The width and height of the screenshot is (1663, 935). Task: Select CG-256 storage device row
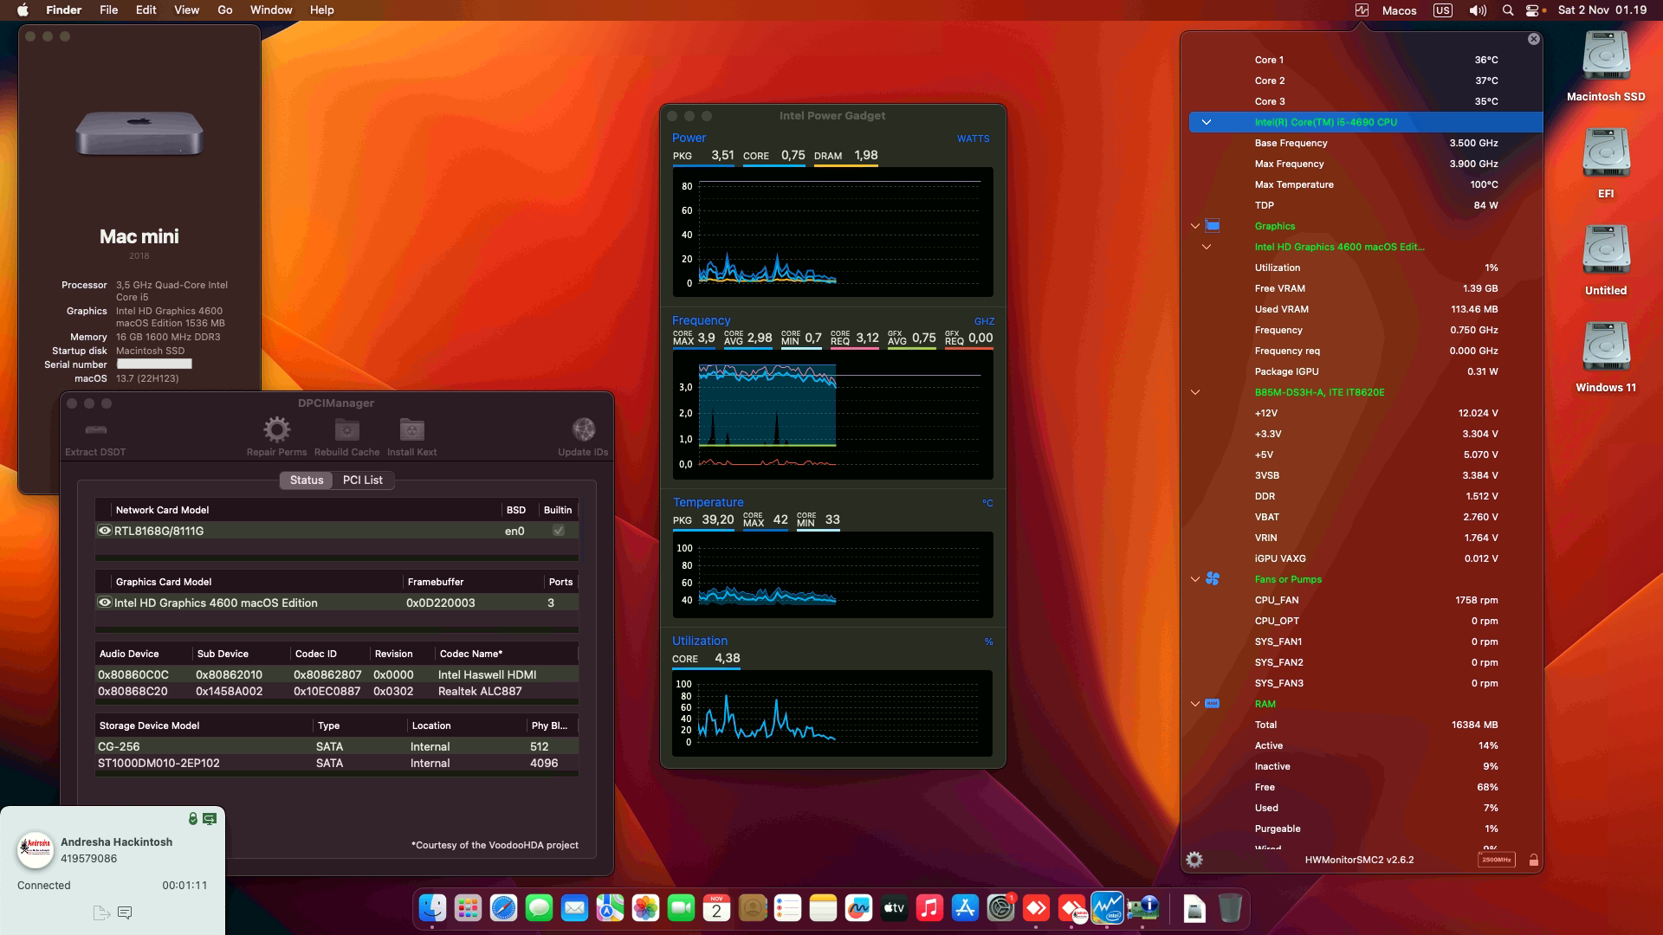336,746
